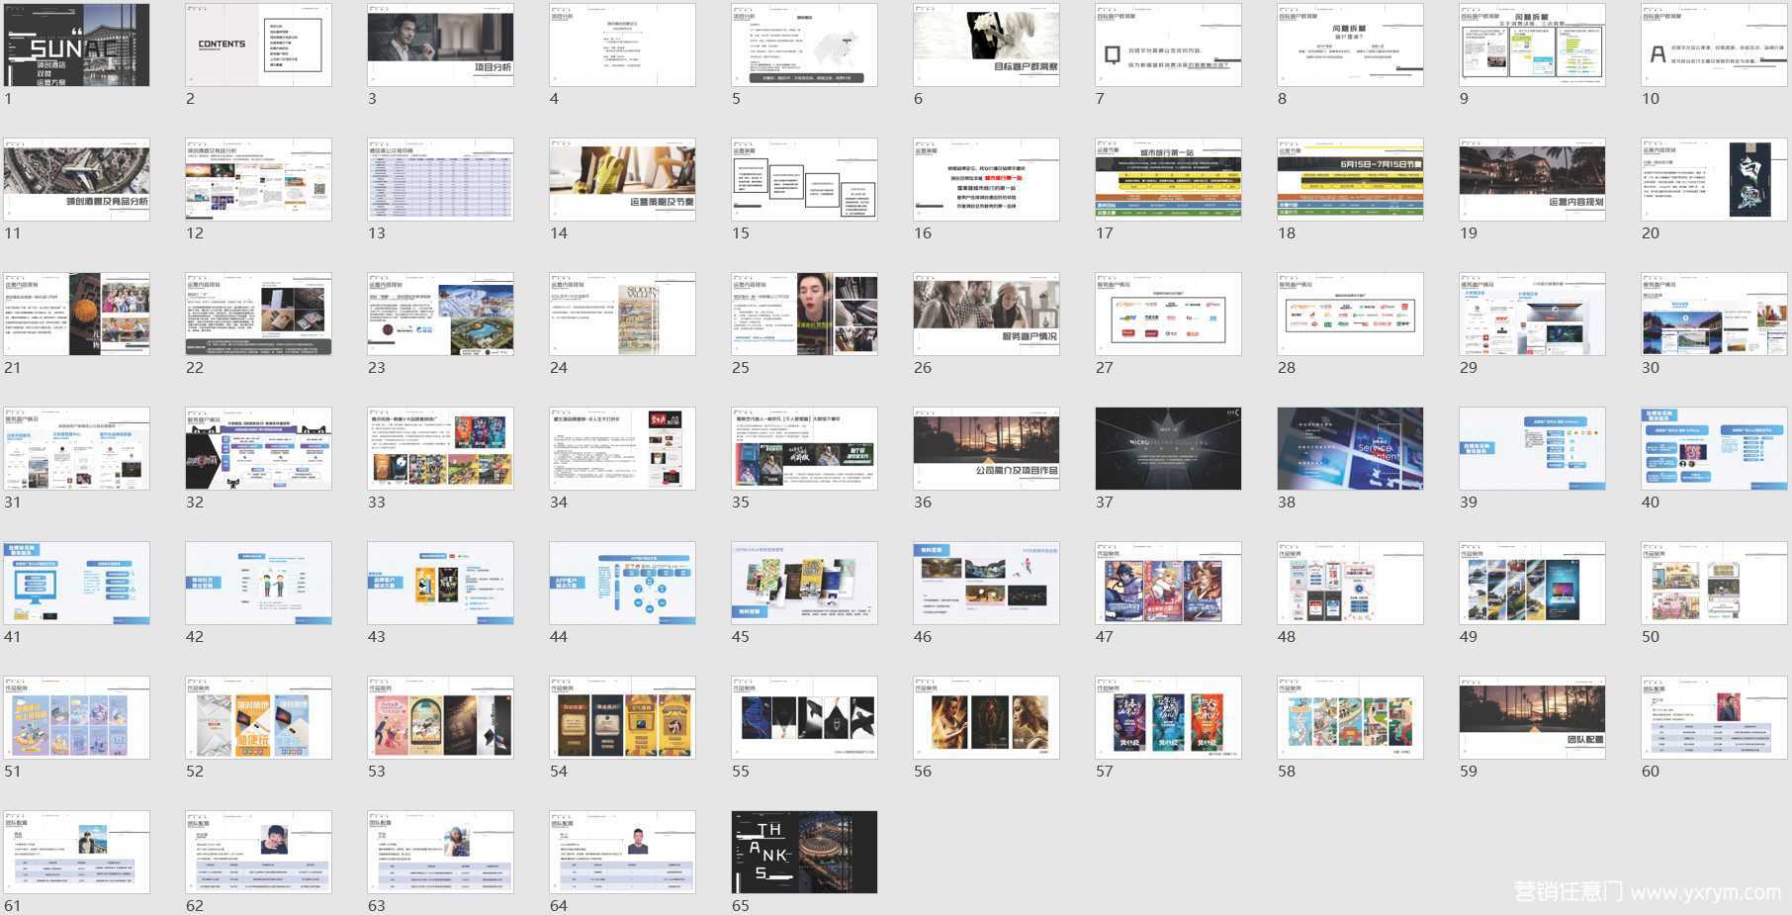This screenshot has width=1792, height=915.
Task: Click slide 15 thumbnail with boxes
Action: click(805, 179)
